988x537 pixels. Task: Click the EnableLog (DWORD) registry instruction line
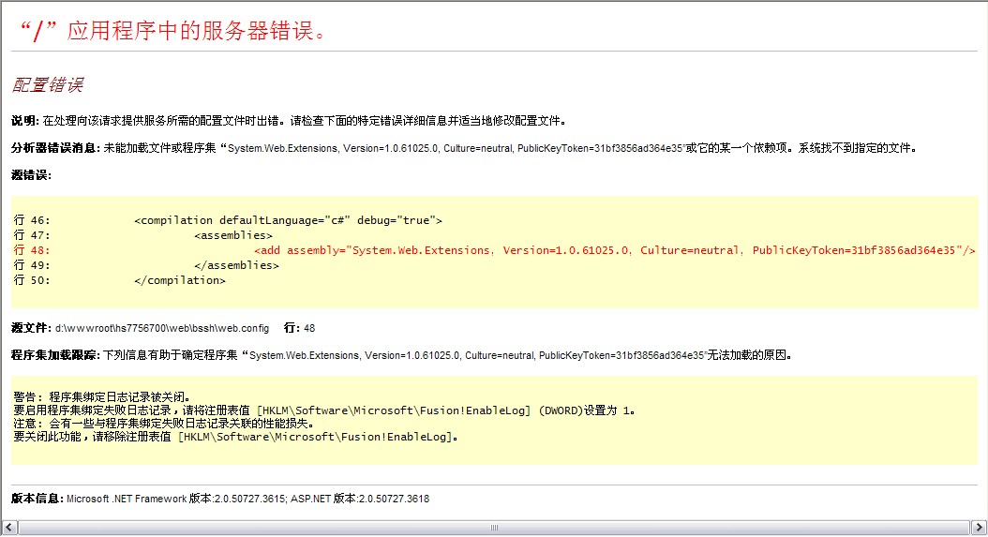324,410
